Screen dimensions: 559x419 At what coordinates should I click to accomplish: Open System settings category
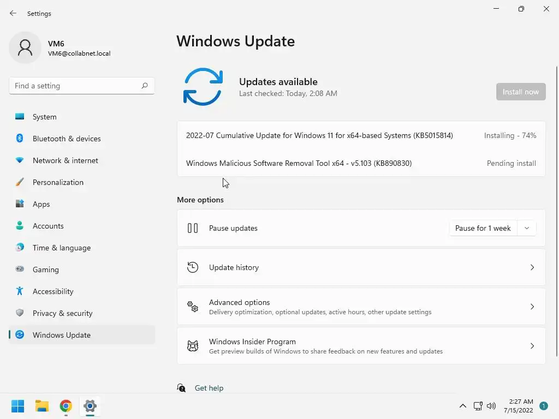tap(82, 117)
